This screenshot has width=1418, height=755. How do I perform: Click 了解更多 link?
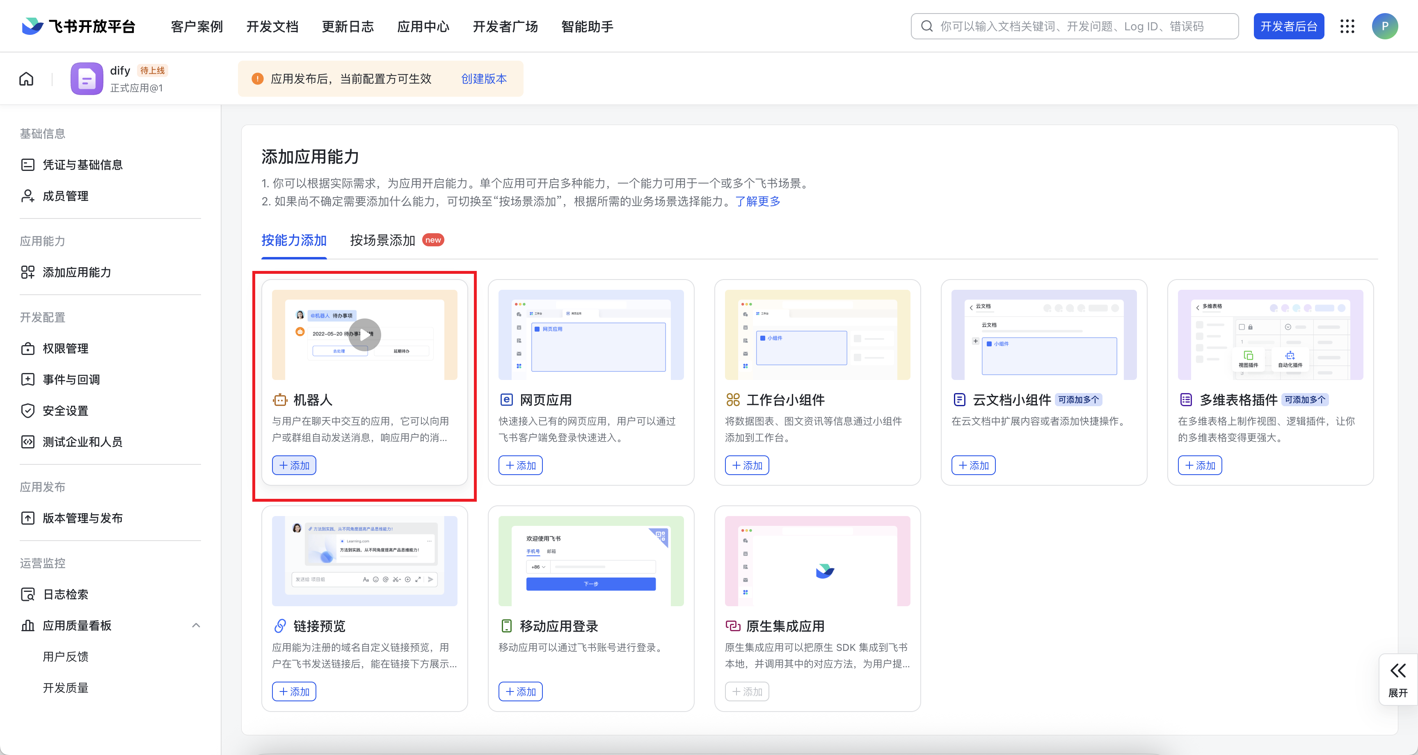coord(757,201)
